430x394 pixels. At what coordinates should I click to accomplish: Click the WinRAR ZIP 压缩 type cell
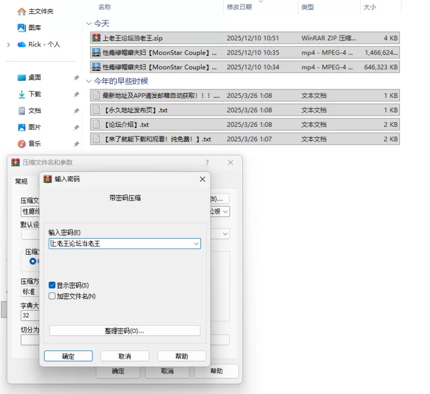328,38
